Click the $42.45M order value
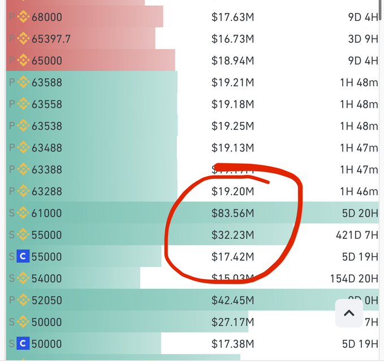 pos(232,300)
